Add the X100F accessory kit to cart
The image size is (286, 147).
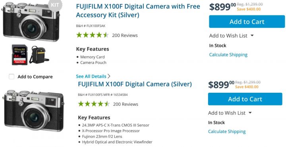[247, 22]
